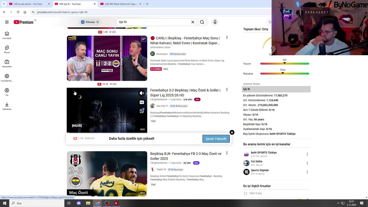368x207 pixels.
Task: Close the burak aktürk tab
Action: [x=49, y=4]
